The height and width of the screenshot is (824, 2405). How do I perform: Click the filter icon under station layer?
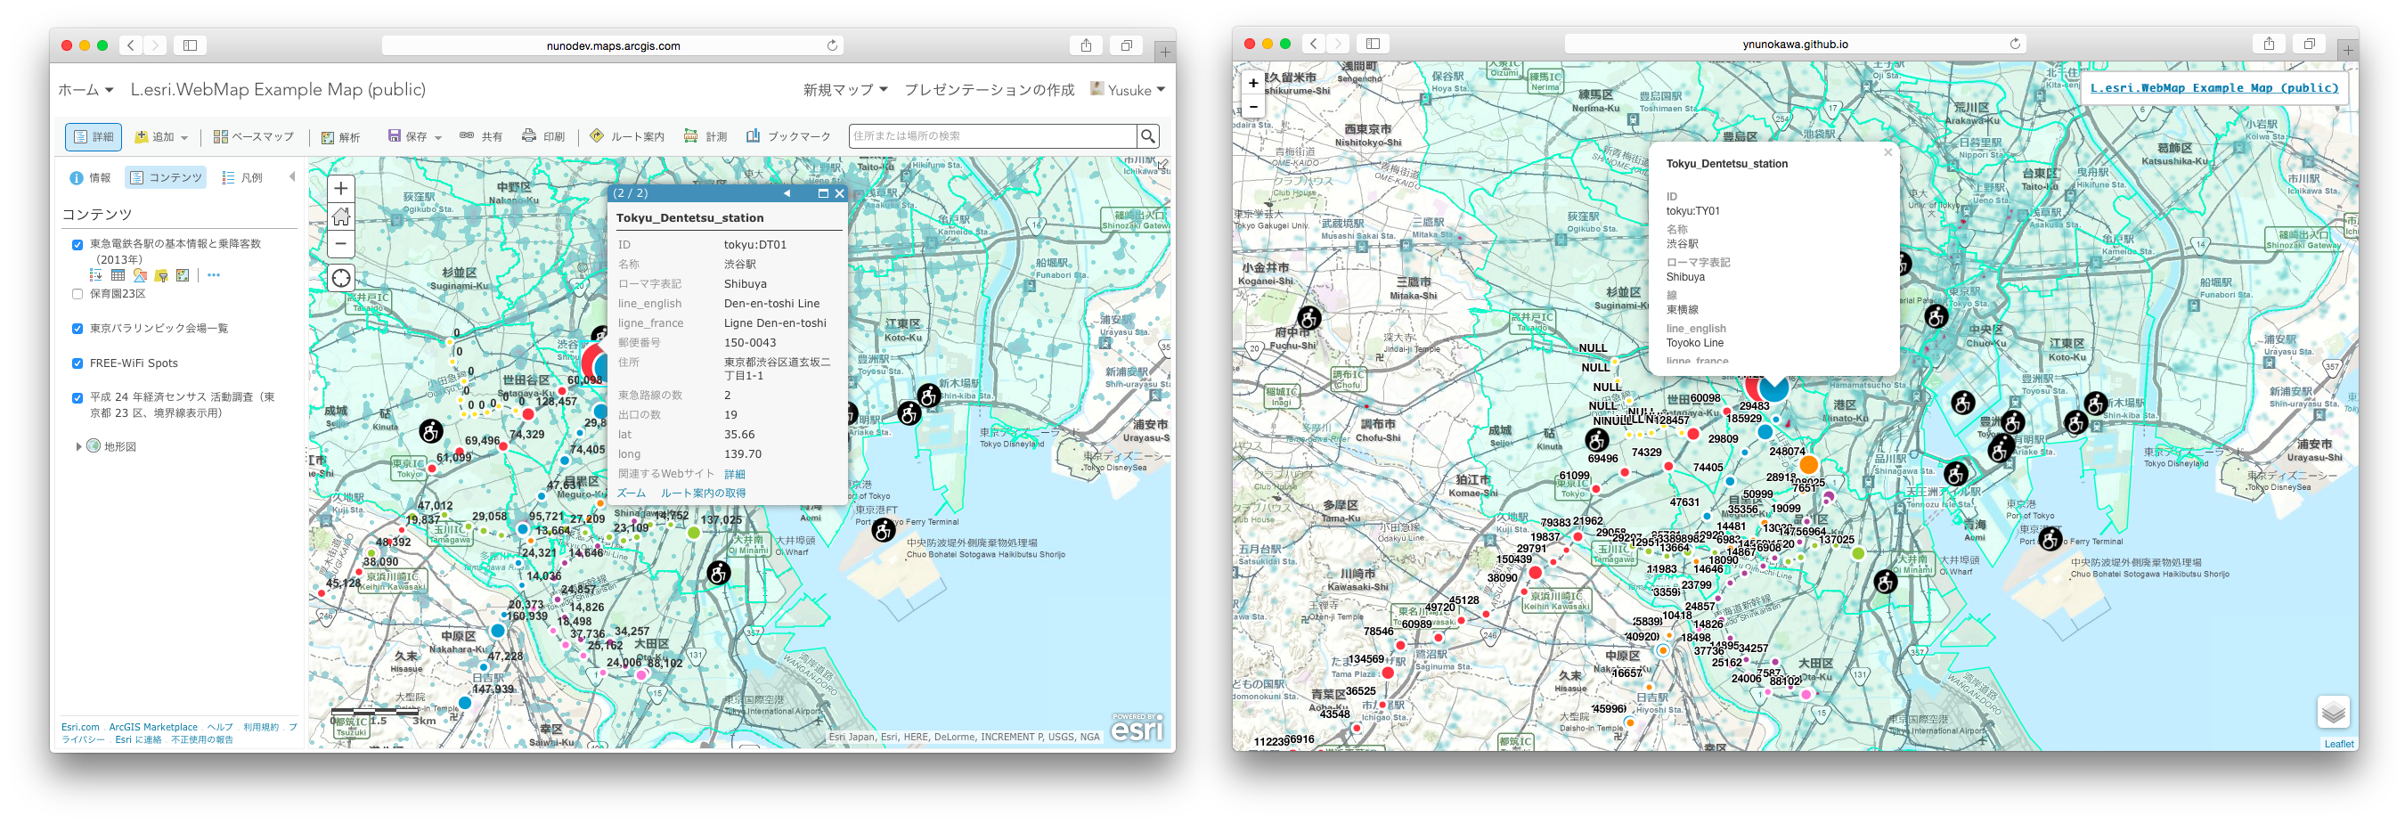coord(161,275)
